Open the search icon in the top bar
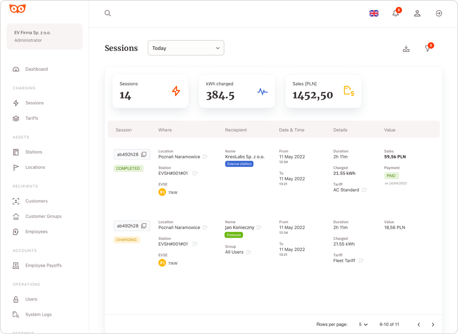Image resolution: width=458 pixels, height=334 pixels. point(108,13)
